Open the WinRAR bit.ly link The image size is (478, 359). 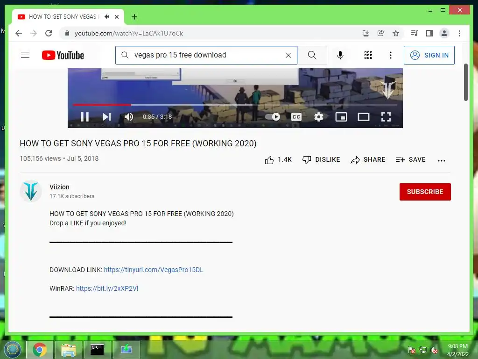click(107, 288)
